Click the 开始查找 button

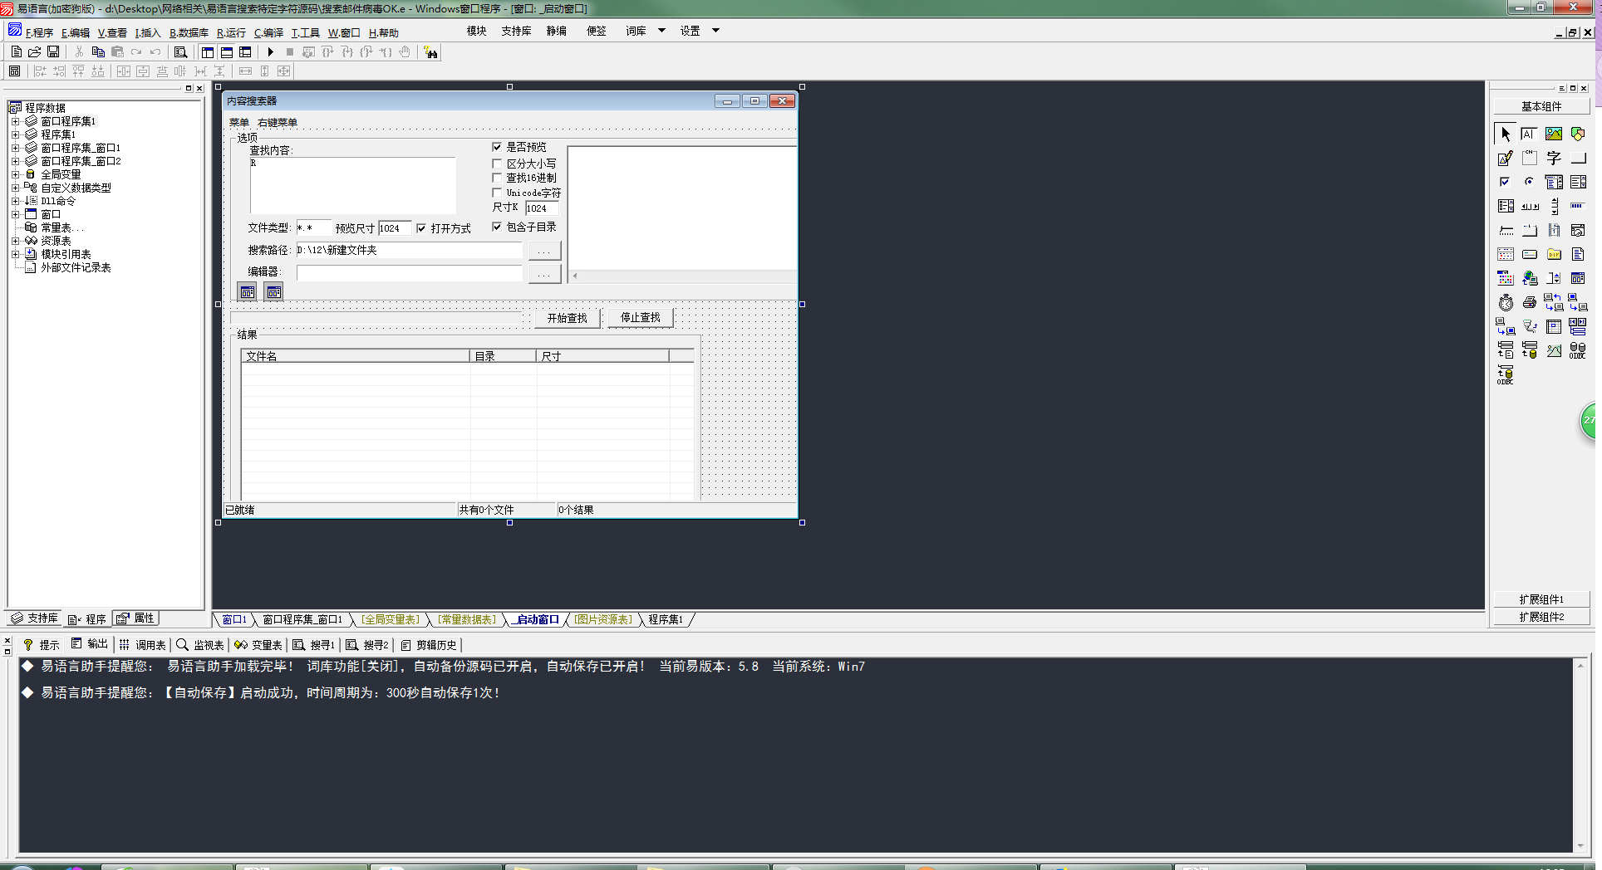(x=567, y=318)
